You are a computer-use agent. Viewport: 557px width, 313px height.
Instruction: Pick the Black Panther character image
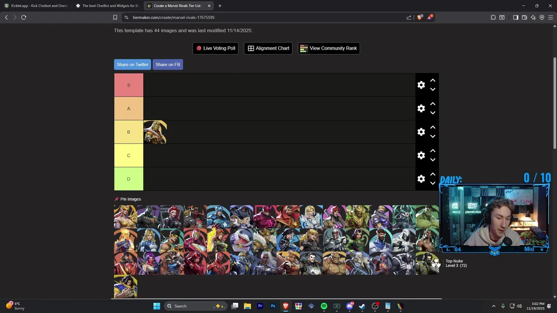tap(149, 217)
